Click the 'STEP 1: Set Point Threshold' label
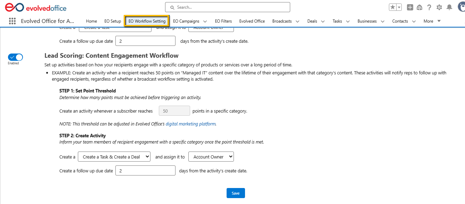Screen dimensions: 465x204 88,91
